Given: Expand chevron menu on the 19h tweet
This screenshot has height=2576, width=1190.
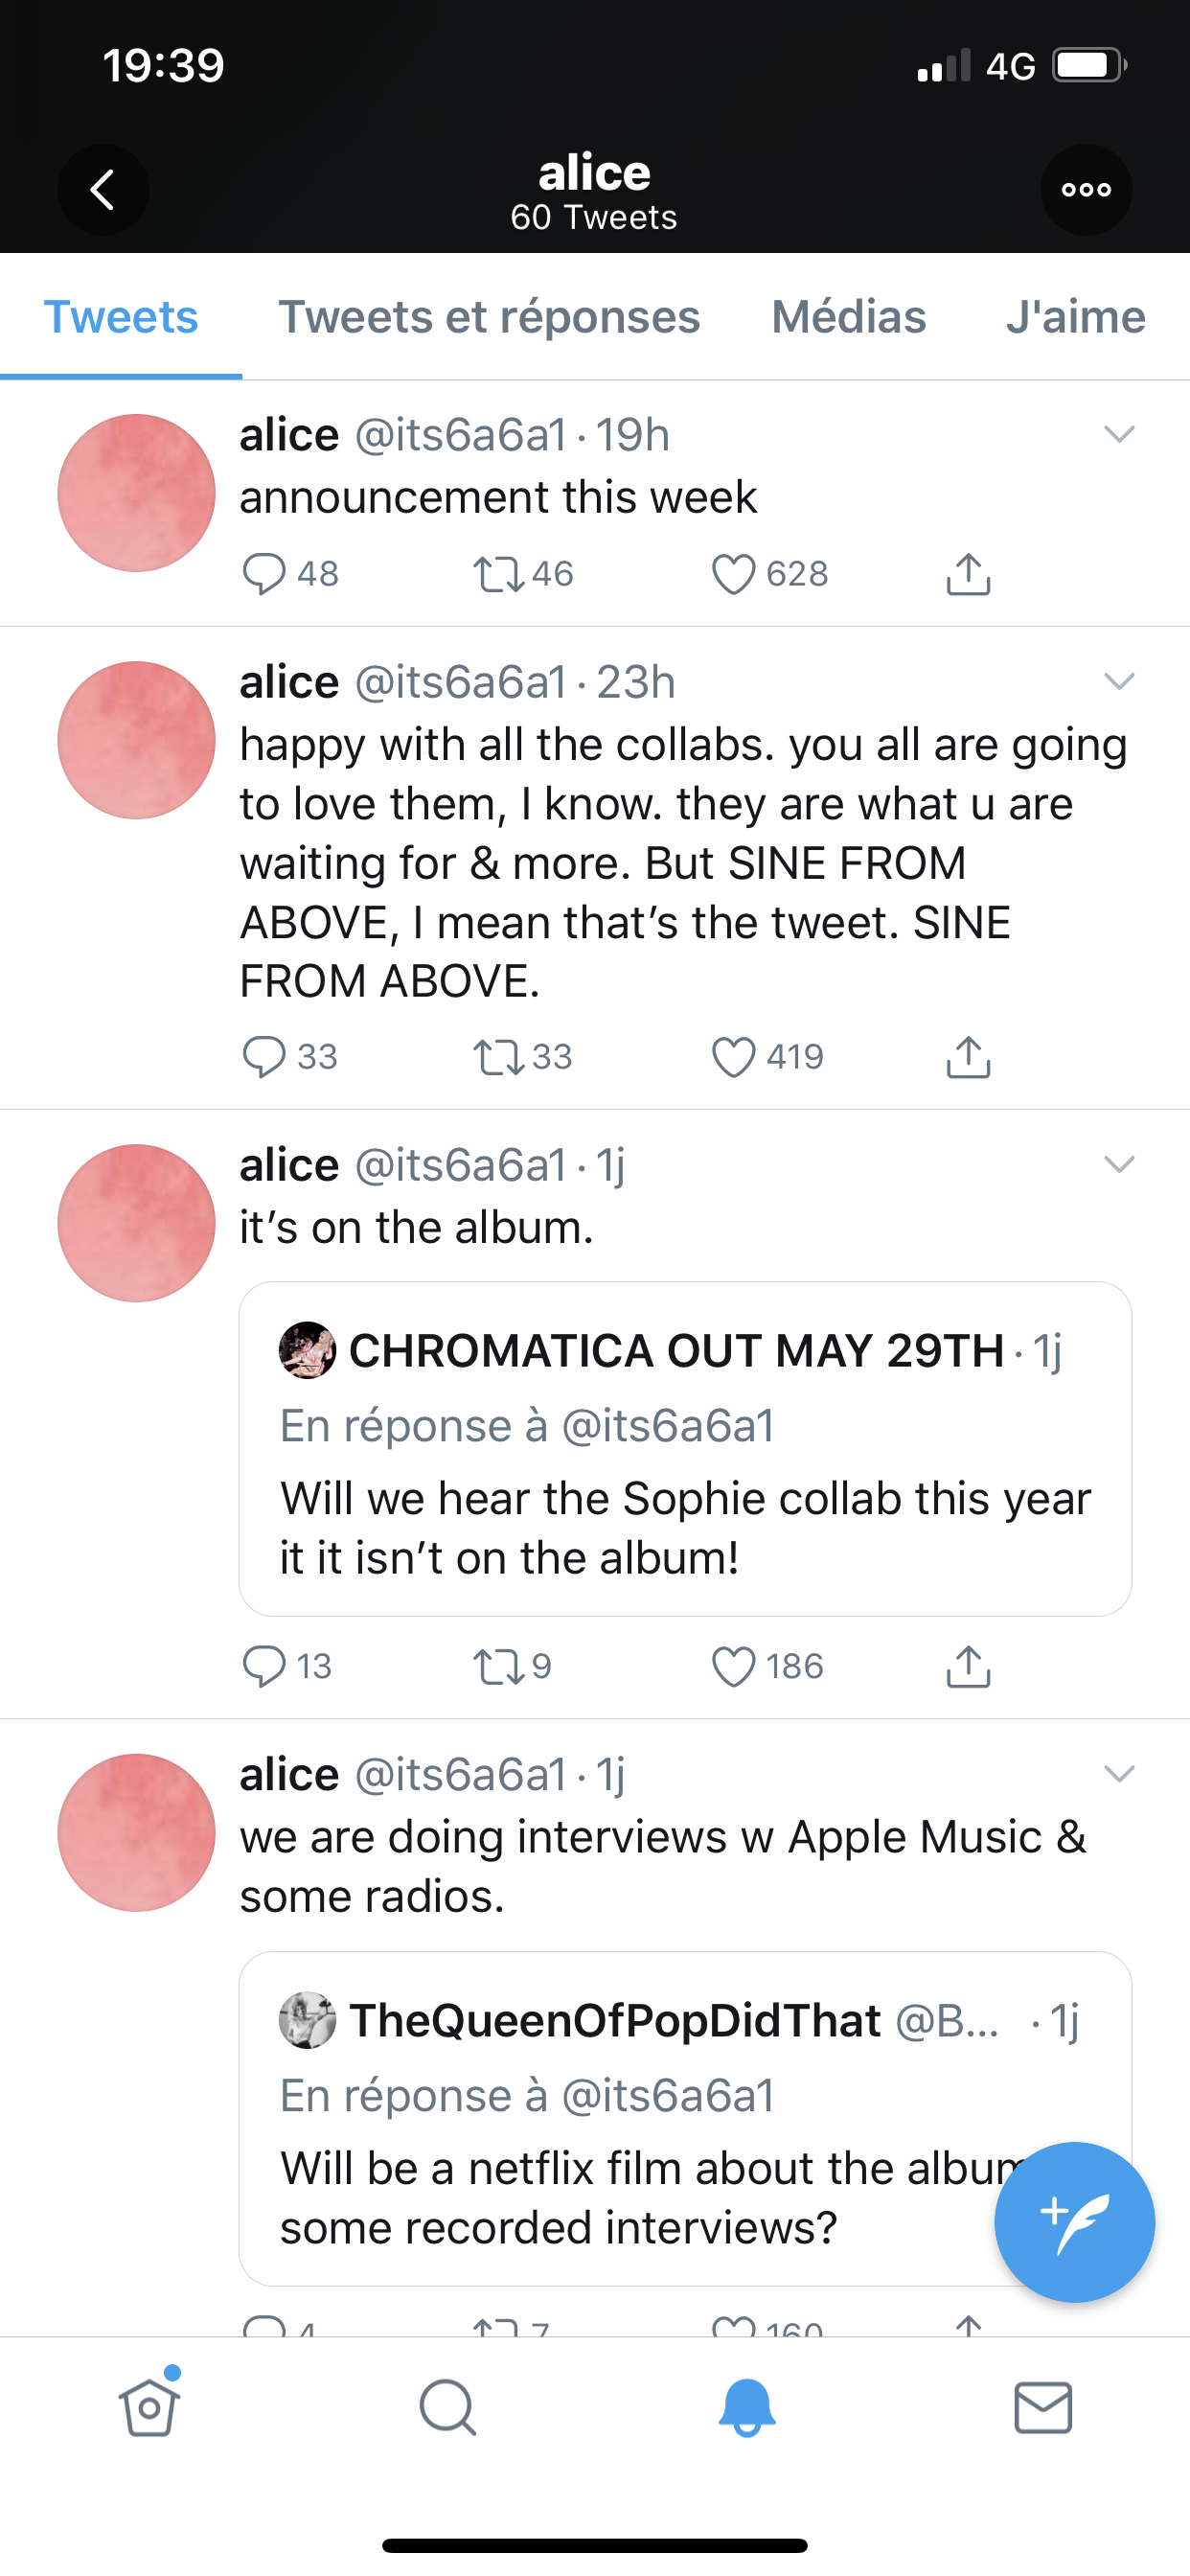Looking at the screenshot, I should (1119, 434).
